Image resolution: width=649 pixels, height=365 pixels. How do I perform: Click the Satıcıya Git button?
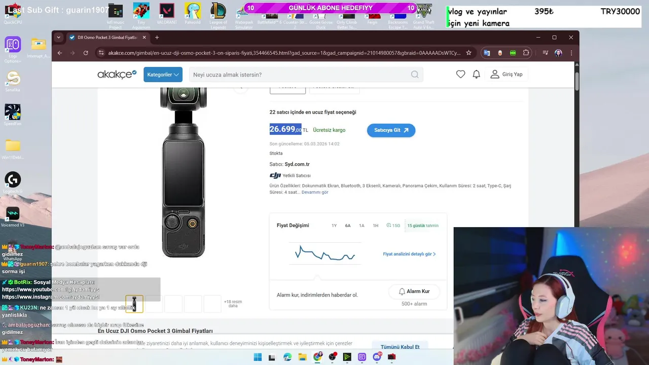[391, 130]
